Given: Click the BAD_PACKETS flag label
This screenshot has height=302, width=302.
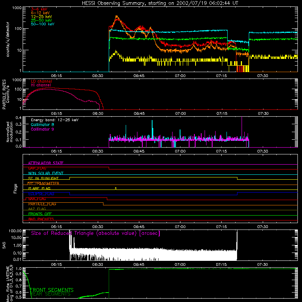Looking at the screenshot, I should (41, 219).
